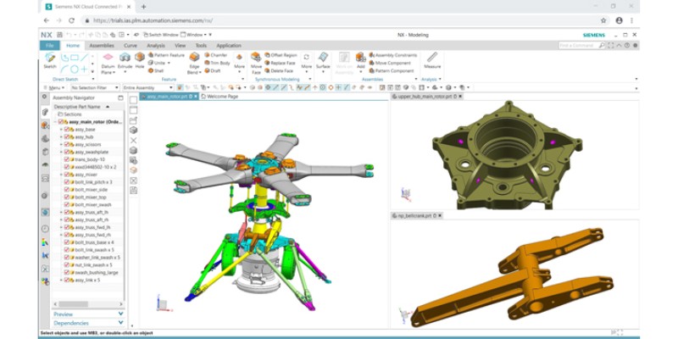Select Pattern Component
This screenshot has width=678, height=339.
click(392, 70)
